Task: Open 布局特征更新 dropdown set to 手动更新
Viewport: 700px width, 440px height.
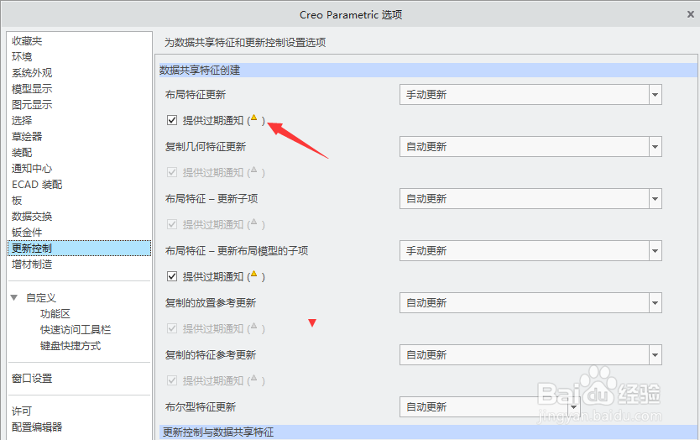Action: coord(530,95)
